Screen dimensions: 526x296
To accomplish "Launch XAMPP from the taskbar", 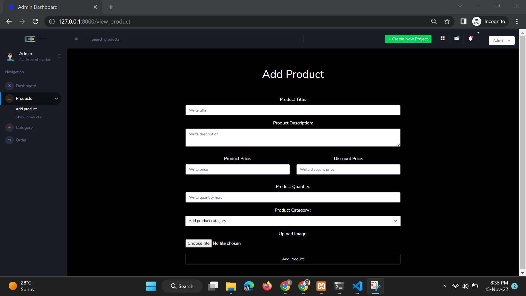I will 321,286.
